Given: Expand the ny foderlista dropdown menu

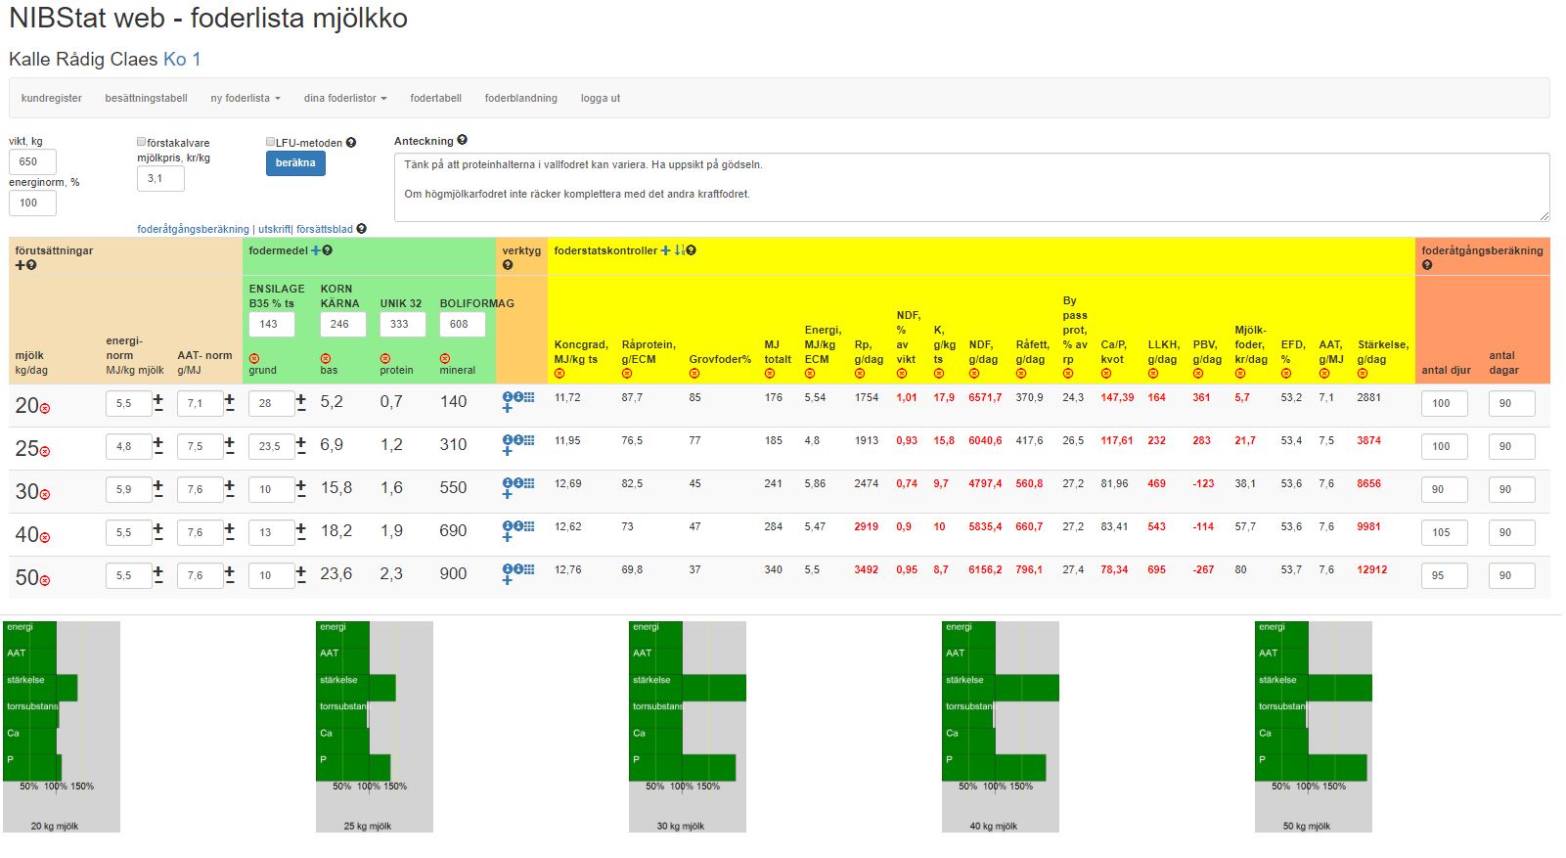Looking at the screenshot, I should [245, 99].
